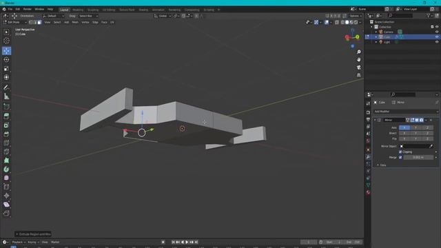Expand the Camera tree item
This screenshot has width=441, height=248.
pyautogui.click(x=376, y=32)
